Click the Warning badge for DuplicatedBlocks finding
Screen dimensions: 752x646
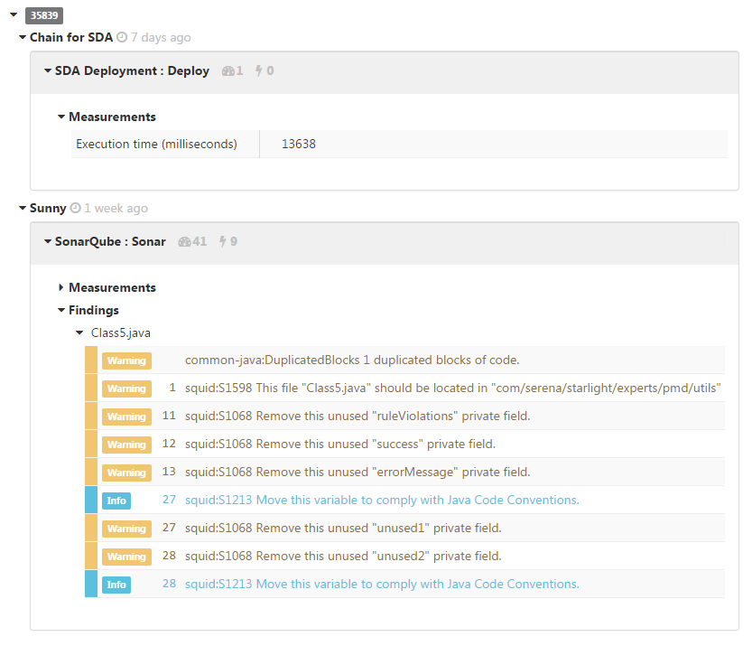tap(126, 360)
